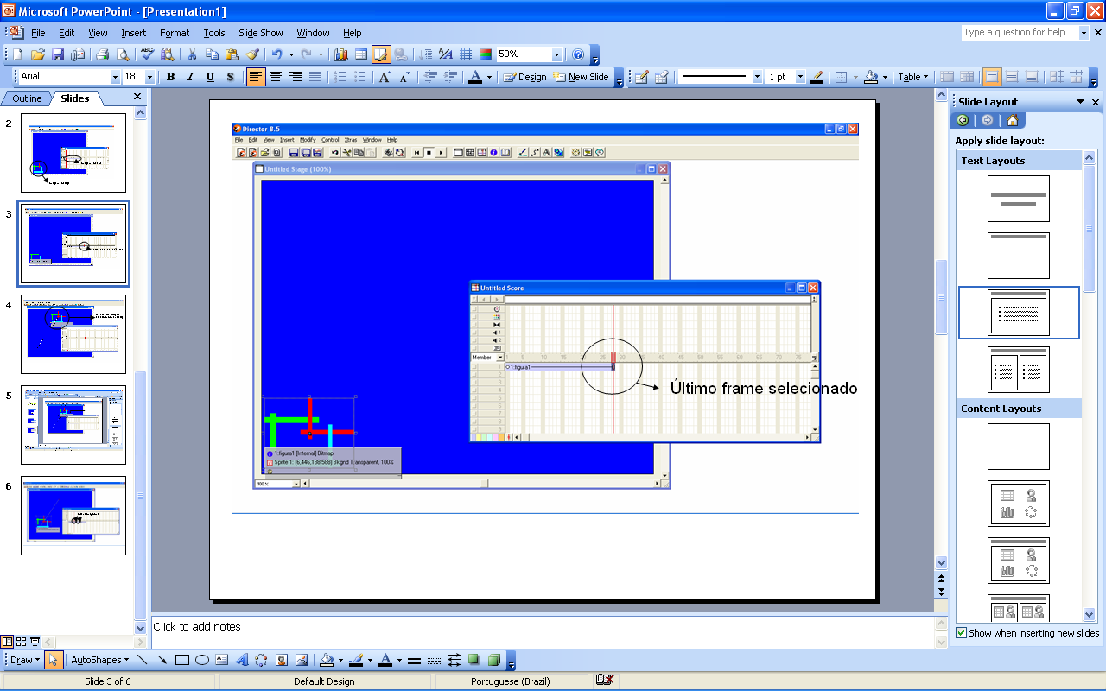The width and height of the screenshot is (1106, 691).
Task: Select the Rectangle shape tool
Action: [x=181, y=660]
